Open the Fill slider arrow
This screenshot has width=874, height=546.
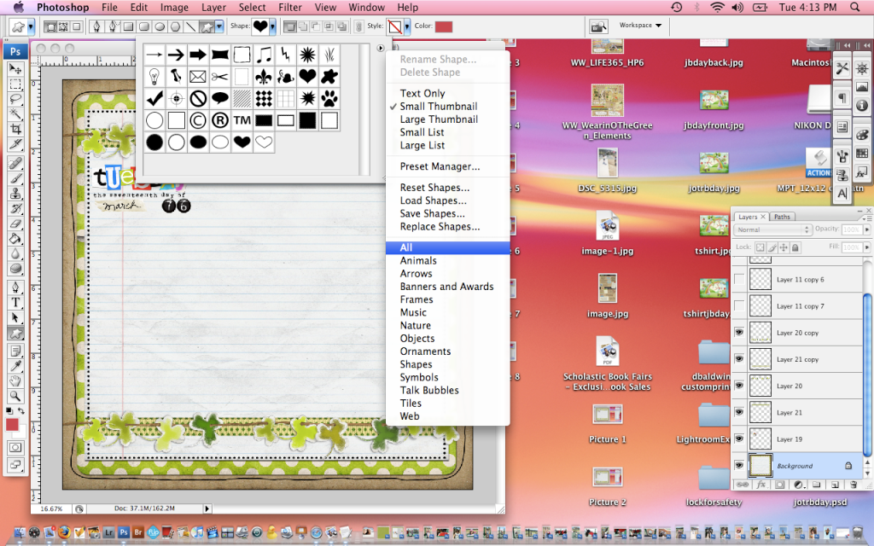[x=867, y=247]
